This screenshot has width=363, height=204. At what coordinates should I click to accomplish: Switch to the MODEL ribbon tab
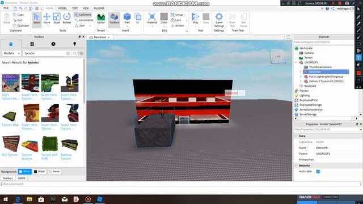point(62,8)
